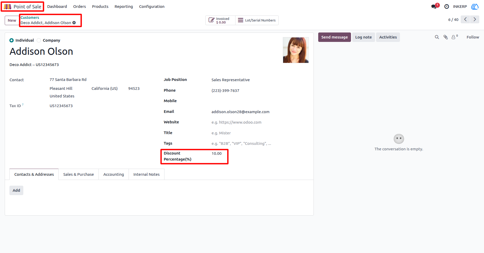Screen dimensions: 484x253
Task: Open the conversations chat bubble icon
Action: pyautogui.click(x=434, y=7)
